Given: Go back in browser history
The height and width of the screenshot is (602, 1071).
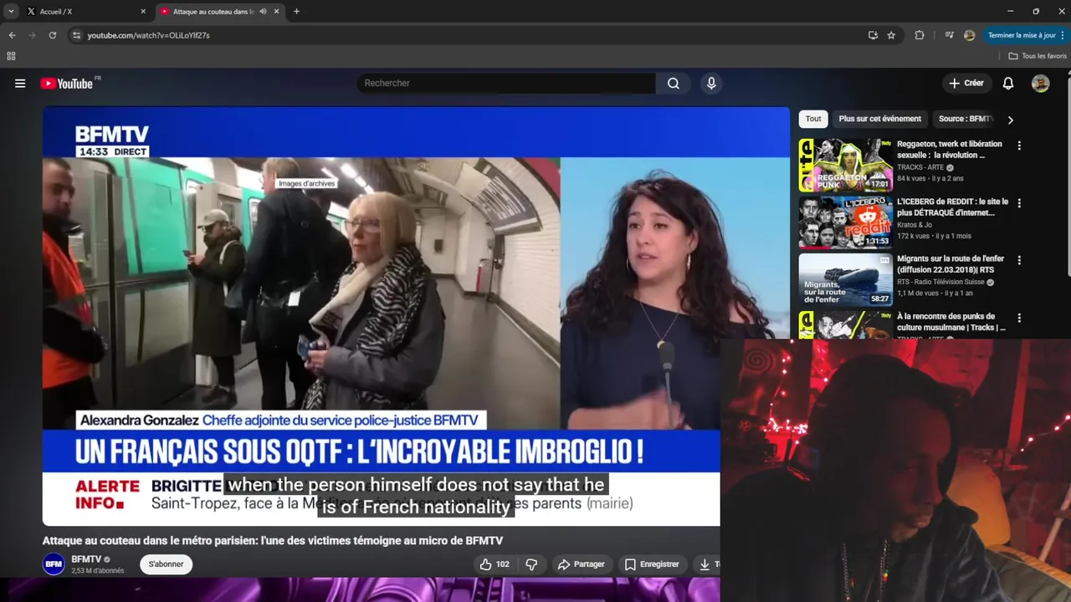Looking at the screenshot, I should (12, 35).
